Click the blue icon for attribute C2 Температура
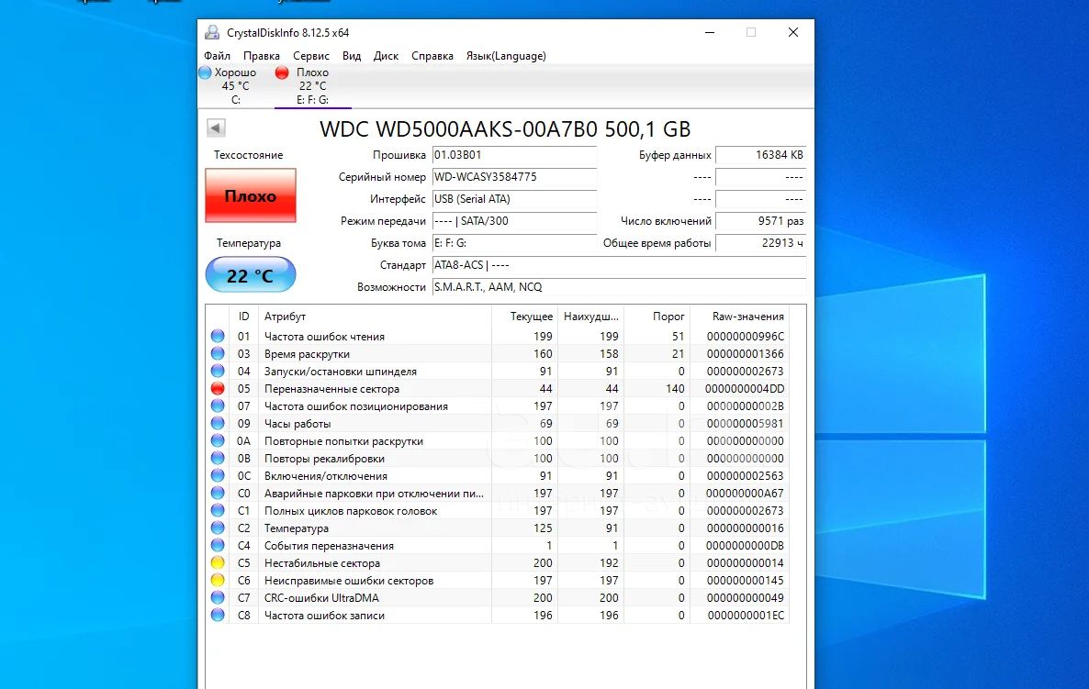This screenshot has width=1089, height=689. coord(219,528)
